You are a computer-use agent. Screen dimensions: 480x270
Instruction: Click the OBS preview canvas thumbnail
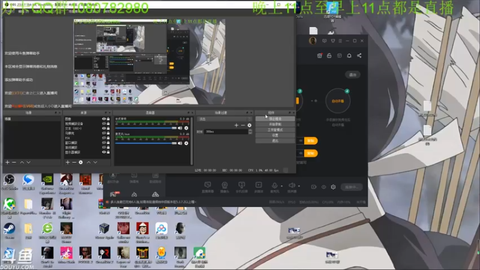click(149, 62)
